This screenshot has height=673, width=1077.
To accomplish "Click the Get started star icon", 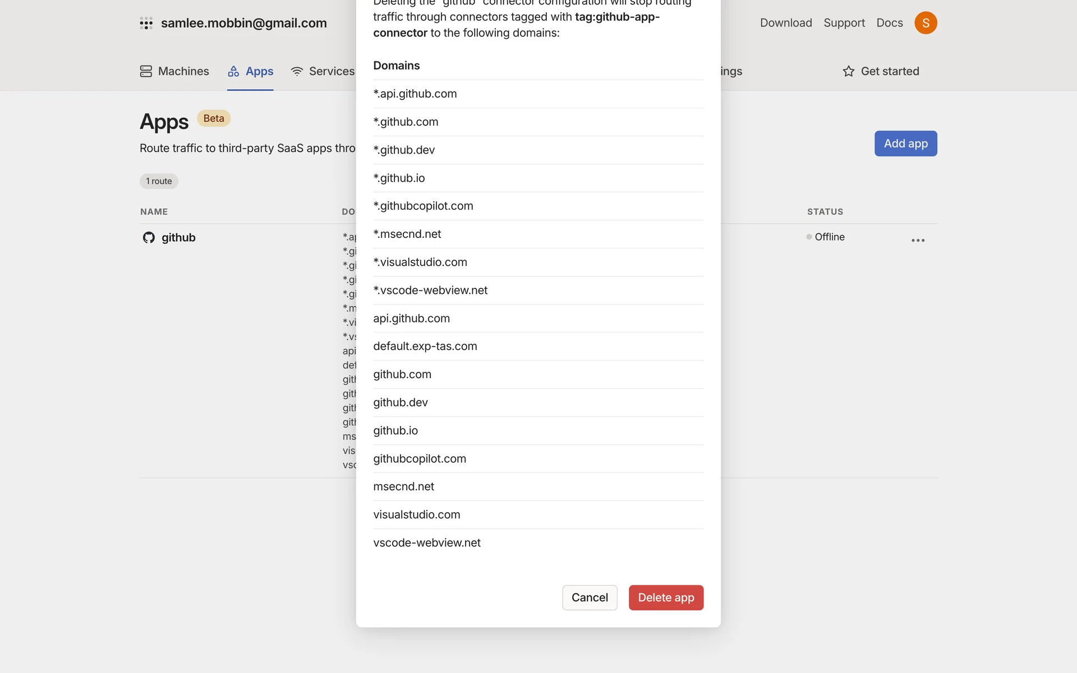I will (848, 71).
